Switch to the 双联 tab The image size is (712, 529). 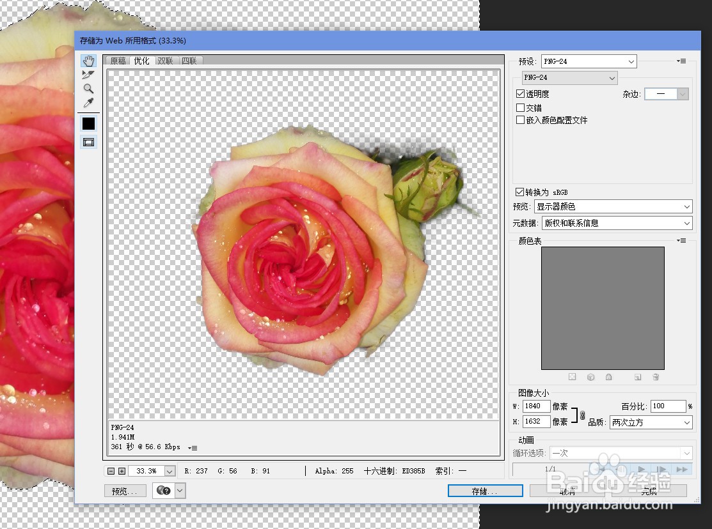(165, 61)
